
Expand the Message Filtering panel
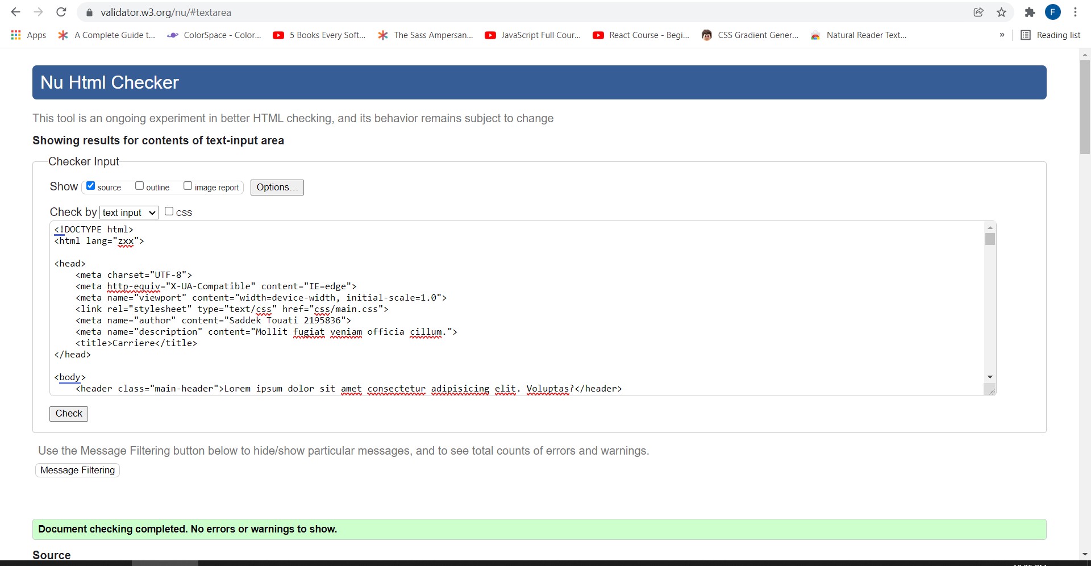click(x=77, y=470)
